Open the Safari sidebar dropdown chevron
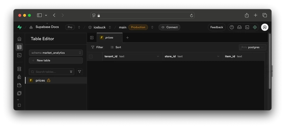Screen dimensions: 285x128 click(x=46, y=15)
